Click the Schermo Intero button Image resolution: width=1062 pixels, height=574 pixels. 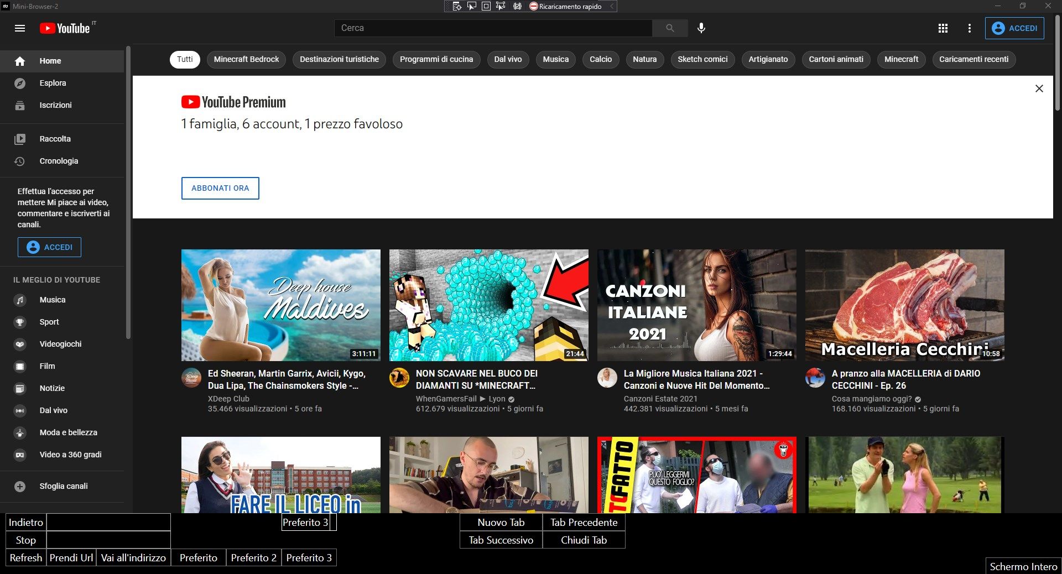[x=1023, y=566]
